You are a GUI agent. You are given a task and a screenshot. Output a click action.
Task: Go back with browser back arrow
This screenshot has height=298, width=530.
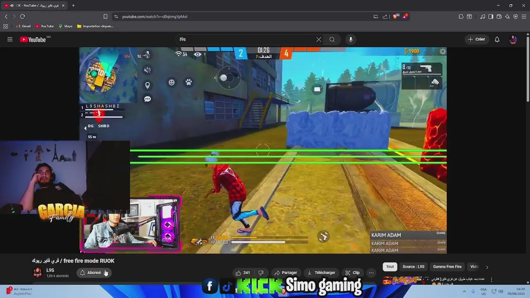tap(6, 17)
